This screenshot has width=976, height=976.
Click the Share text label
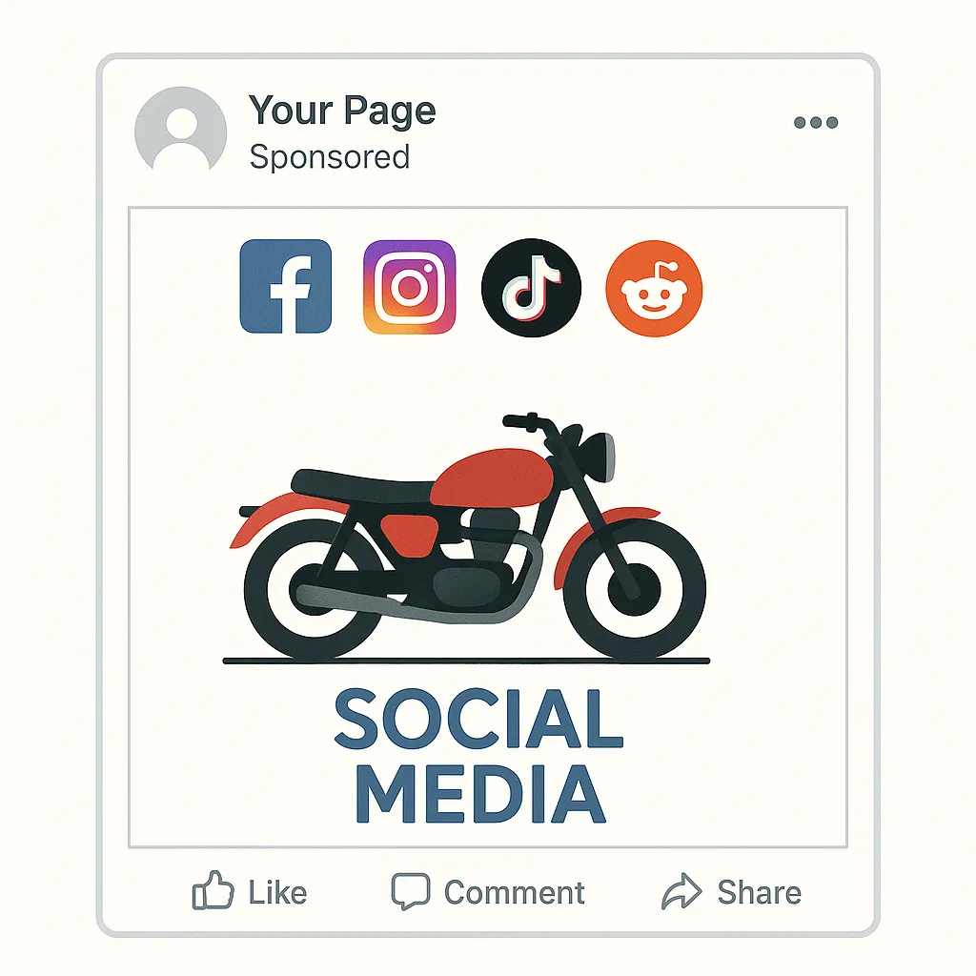[760, 892]
